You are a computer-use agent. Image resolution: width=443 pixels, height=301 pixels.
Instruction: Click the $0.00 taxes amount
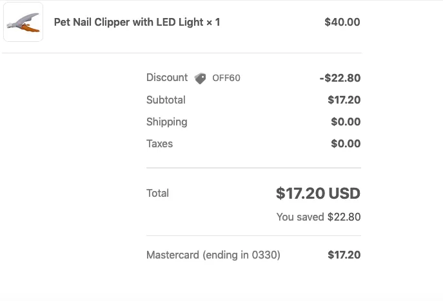pyautogui.click(x=346, y=143)
